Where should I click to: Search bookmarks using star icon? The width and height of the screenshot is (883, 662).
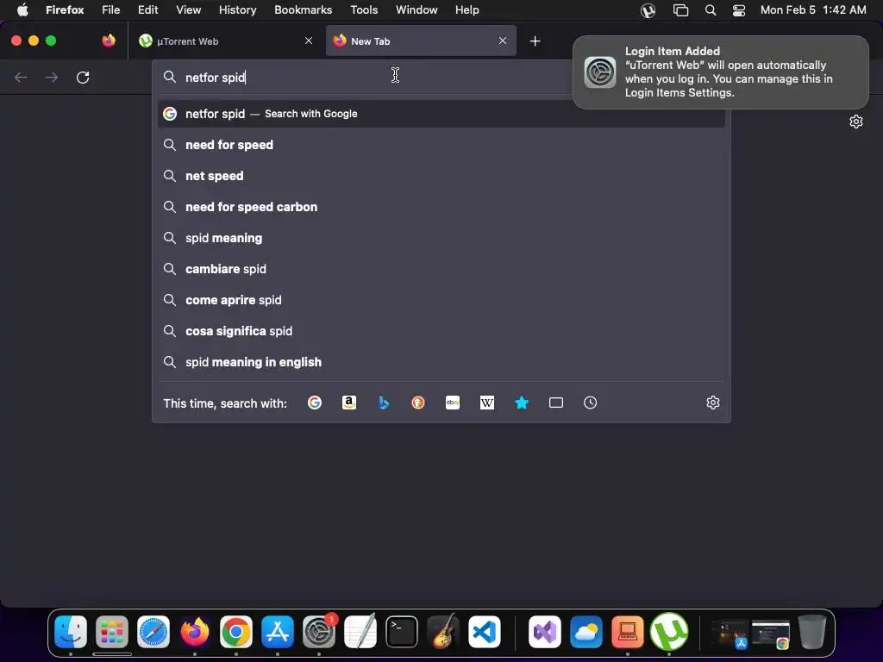(522, 403)
